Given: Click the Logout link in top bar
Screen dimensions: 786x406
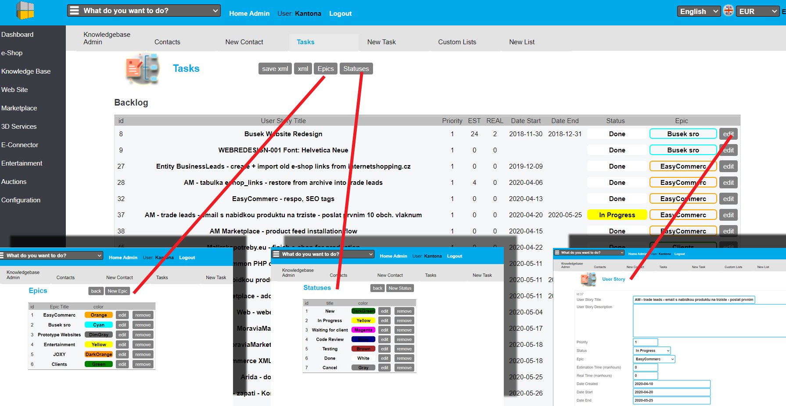Looking at the screenshot, I should (x=340, y=14).
